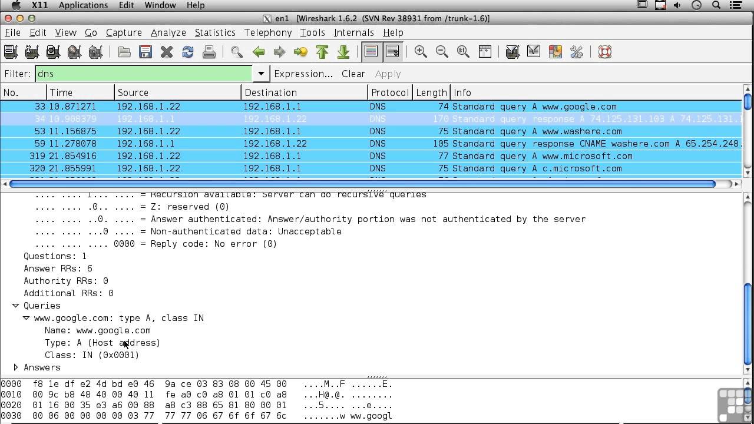Sort by the Destination column header
The image size is (754, 424).
pos(305,92)
